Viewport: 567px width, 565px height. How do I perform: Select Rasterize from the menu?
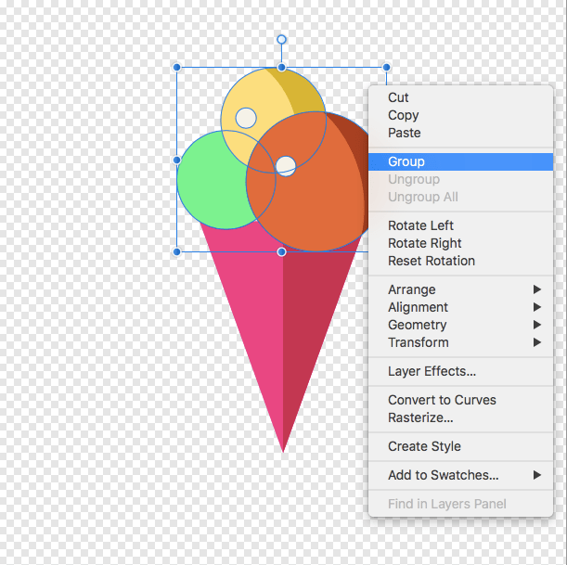pos(420,417)
